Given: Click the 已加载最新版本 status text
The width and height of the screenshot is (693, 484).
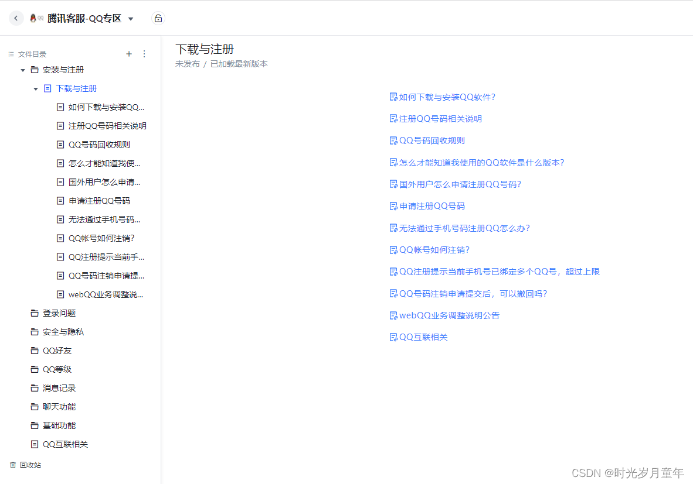Looking at the screenshot, I should [239, 64].
